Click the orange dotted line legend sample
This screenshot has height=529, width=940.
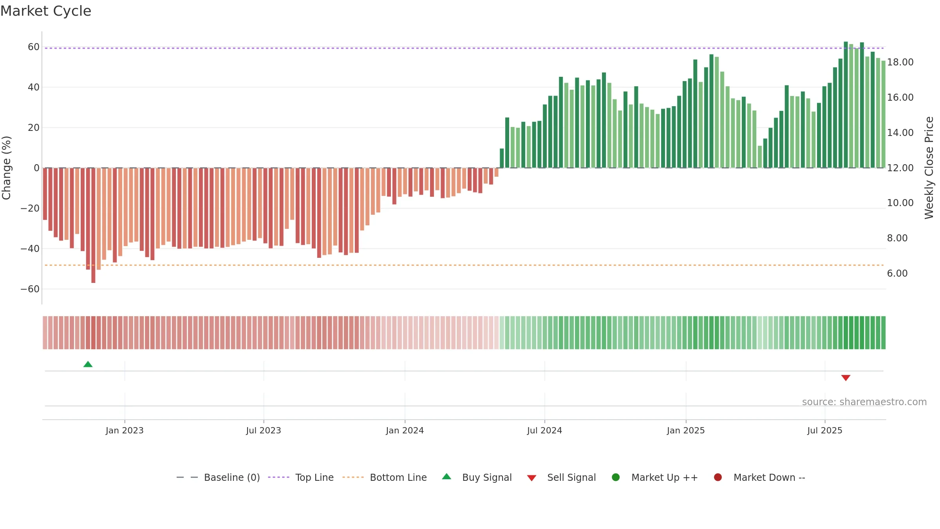pyautogui.click(x=353, y=477)
